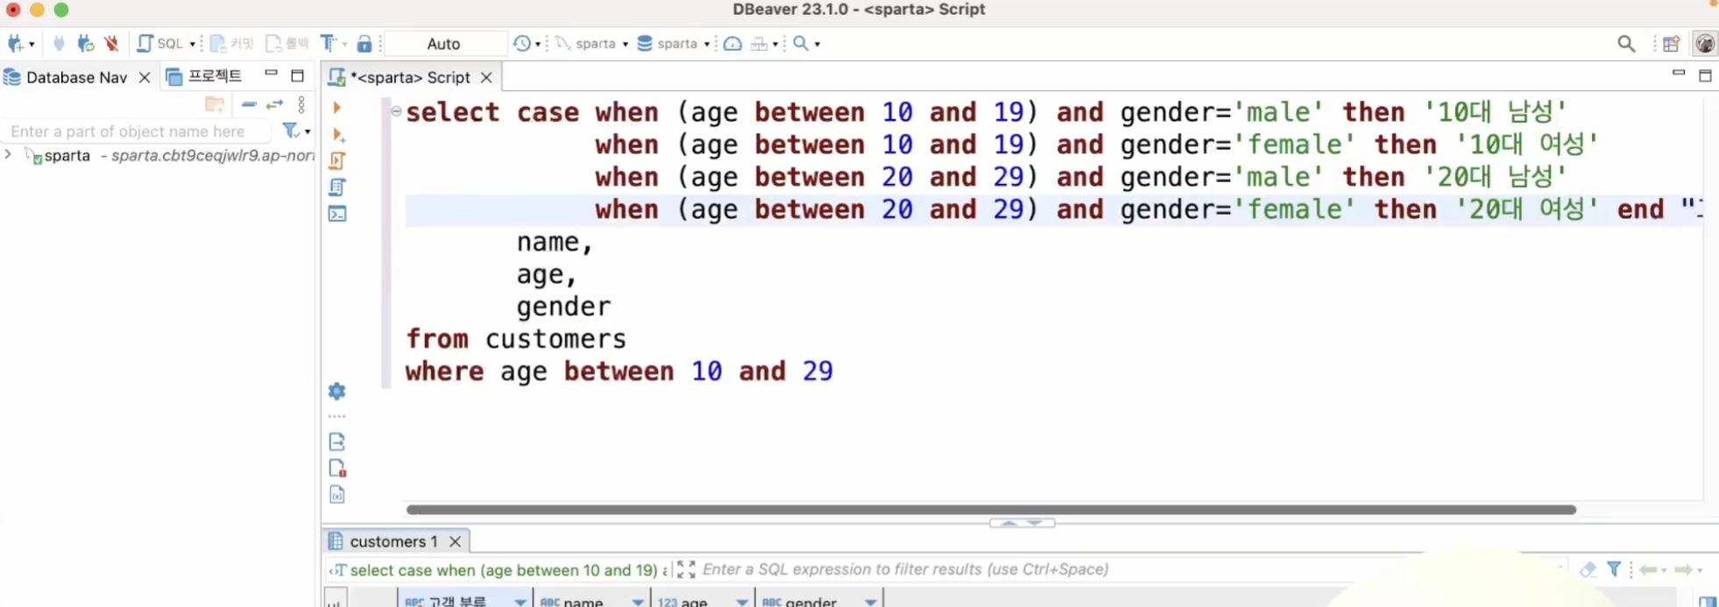Click the open perspective icon at top right
This screenshot has width=1719, height=607.
coord(1671,44)
